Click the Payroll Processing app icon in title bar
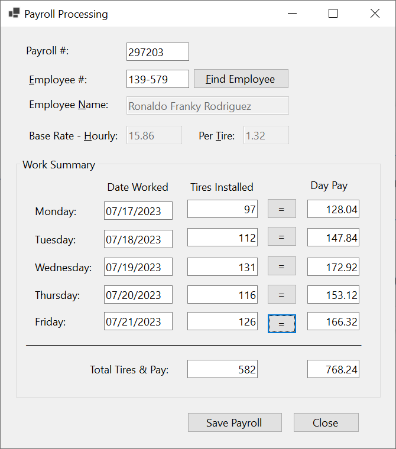The height and width of the screenshot is (449, 396). [14, 13]
